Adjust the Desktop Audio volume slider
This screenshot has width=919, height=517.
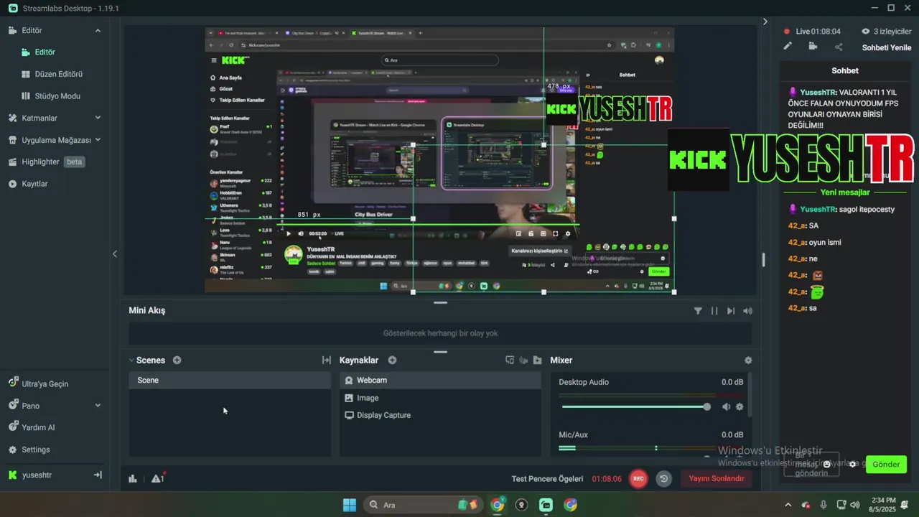click(x=636, y=407)
